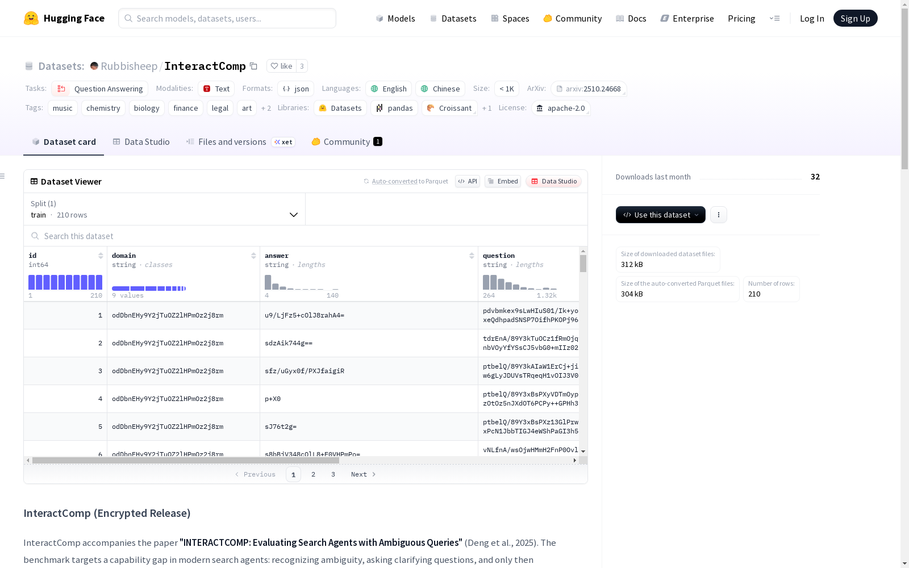Click the answer lengths histogram

302,282
